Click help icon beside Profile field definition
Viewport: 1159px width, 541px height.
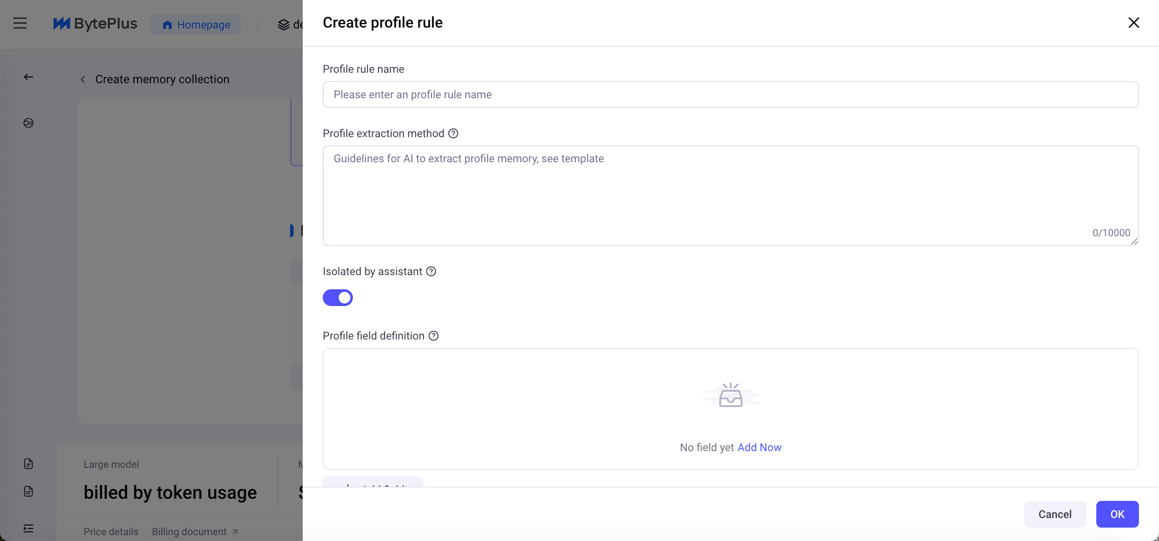point(433,336)
